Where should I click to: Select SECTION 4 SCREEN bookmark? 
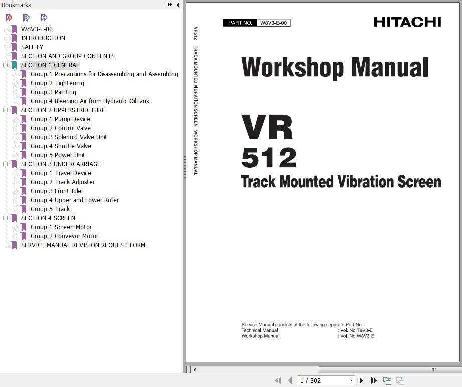click(x=48, y=218)
